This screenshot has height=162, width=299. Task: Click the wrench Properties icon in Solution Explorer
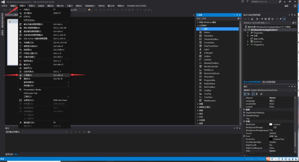[280, 19]
